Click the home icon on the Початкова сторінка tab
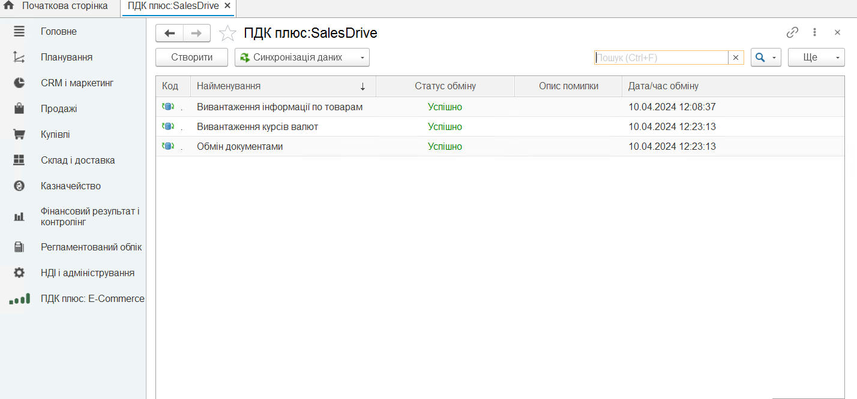The width and height of the screenshot is (857, 399). tap(9, 6)
